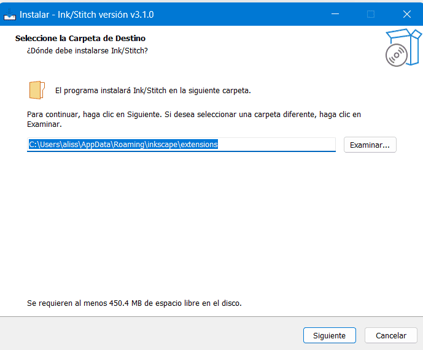This screenshot has height=350, width=423.
Task: Click the window title 'Instalar - Ink/Stitch versión v3.1.0'
Action: (87, 15)
